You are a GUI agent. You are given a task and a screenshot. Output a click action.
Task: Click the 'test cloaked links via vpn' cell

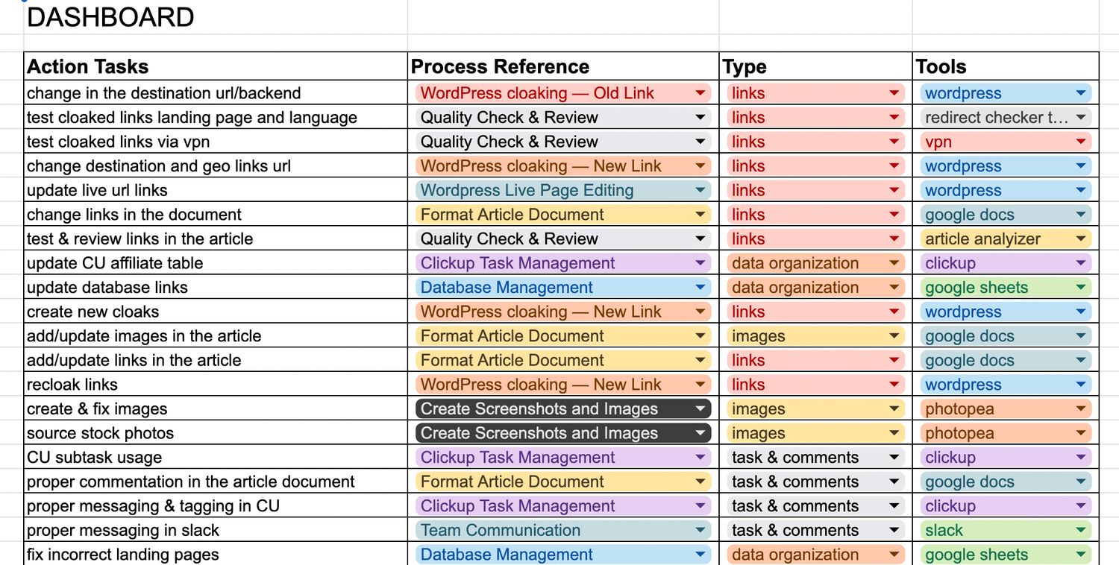point(216,142)
